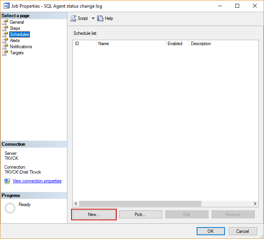Click the Schedule list: label
Screen dimensions: 264x239
coord(85,33)
